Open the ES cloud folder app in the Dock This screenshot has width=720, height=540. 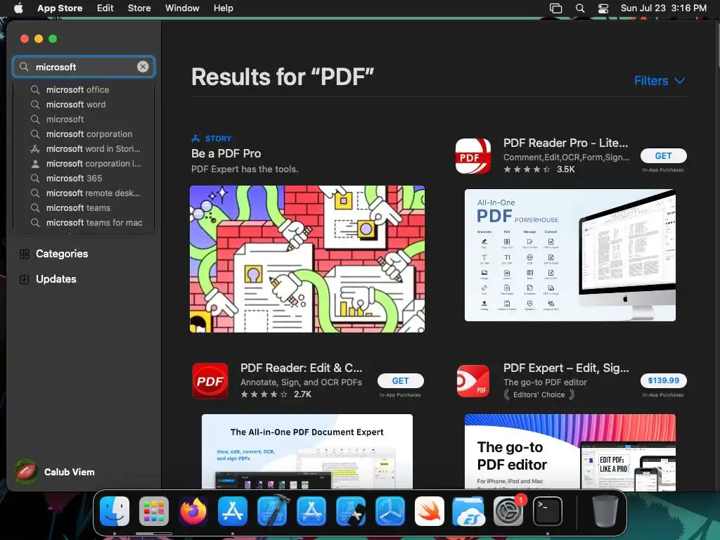tap(468, 511)
